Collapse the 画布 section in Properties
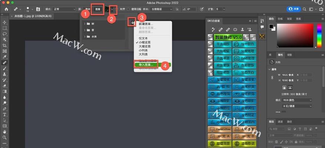325x148 pixels. (269, 69)
